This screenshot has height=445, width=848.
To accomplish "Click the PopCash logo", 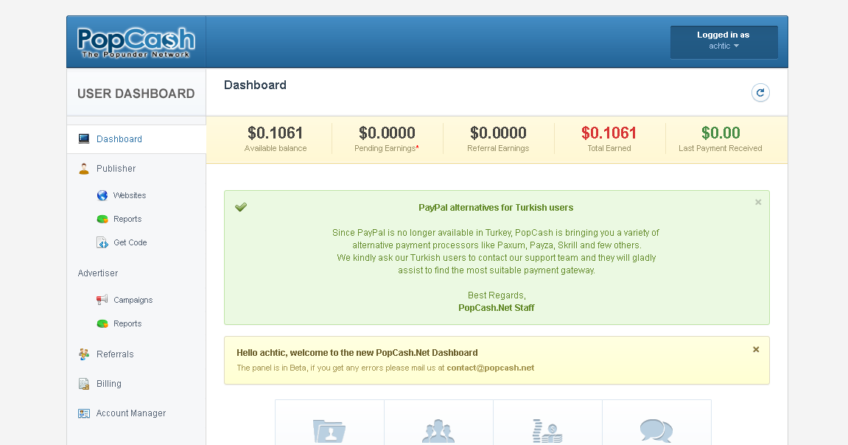I will pos(135,41).
